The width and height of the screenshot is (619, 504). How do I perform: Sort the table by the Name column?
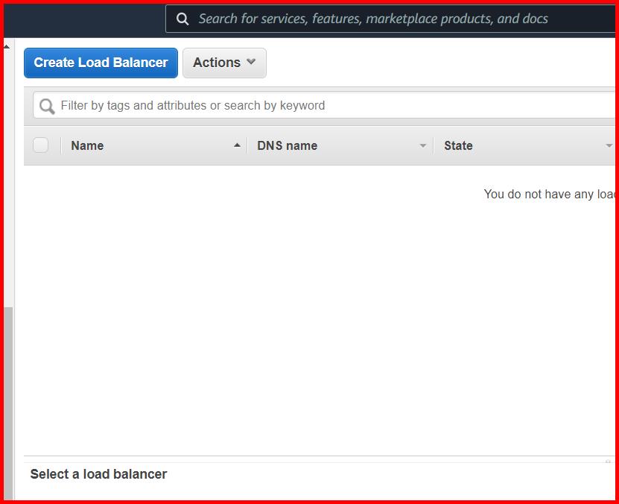86,145
